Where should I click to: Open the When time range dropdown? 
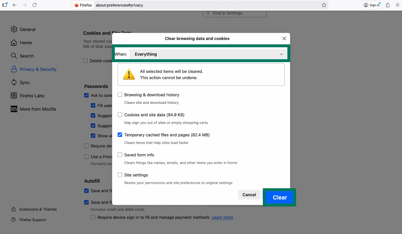[208, 54]
